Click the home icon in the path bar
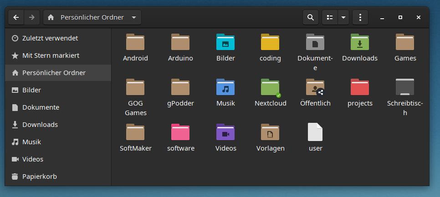The image size is (440, 197). pyautogui.click(x=51, y=17)
